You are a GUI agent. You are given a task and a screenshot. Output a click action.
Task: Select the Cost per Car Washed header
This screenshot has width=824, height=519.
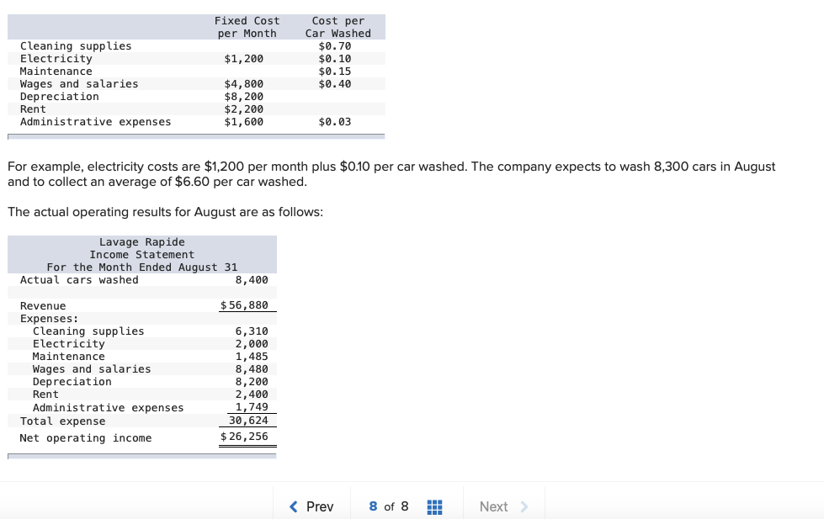pyautogui.click(x=338, y=27)
